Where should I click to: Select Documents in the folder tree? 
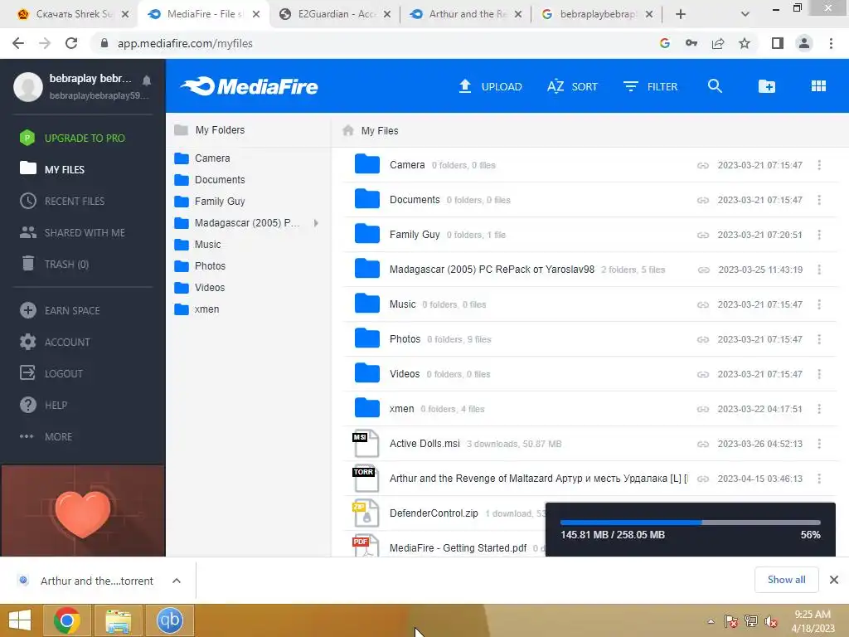click(210, 180)
